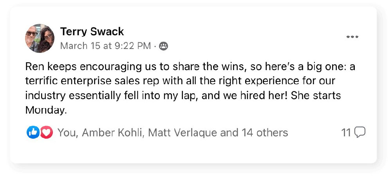Click the dot separator beside the timestamp
This screenshot has width=392, height=181.
pos(155,46)
